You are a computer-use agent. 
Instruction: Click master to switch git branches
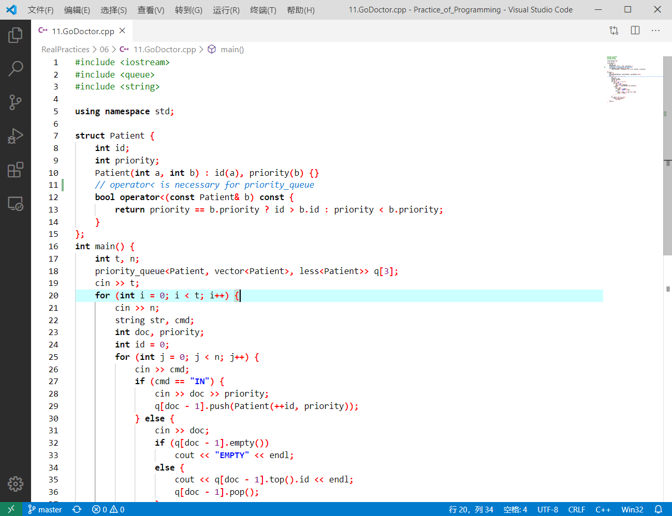(x=45, y=509)
